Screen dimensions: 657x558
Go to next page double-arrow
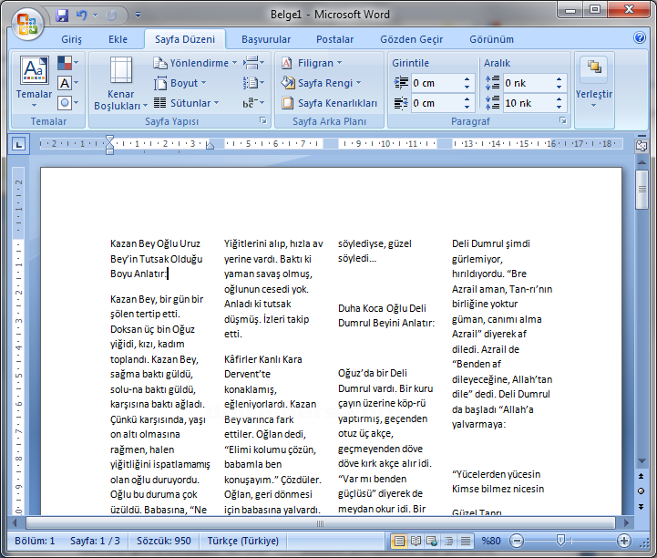pyautogui.click(x=642, y=506)
